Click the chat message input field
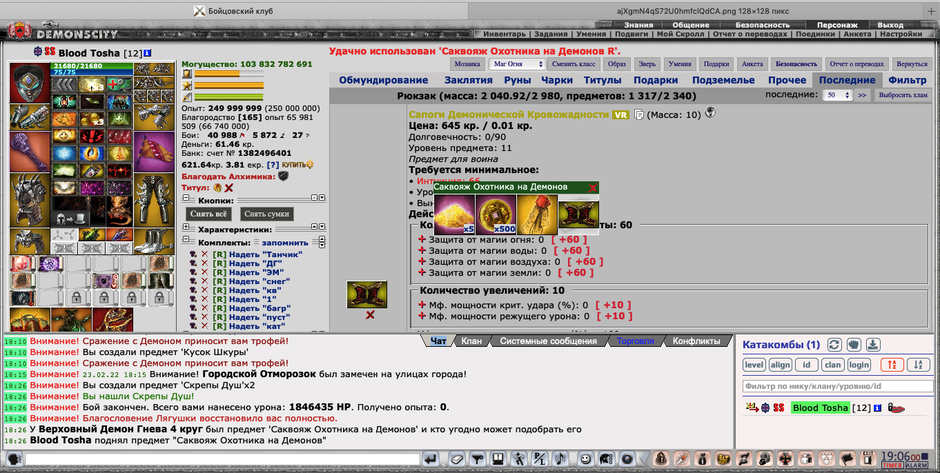 pos(222,459)
